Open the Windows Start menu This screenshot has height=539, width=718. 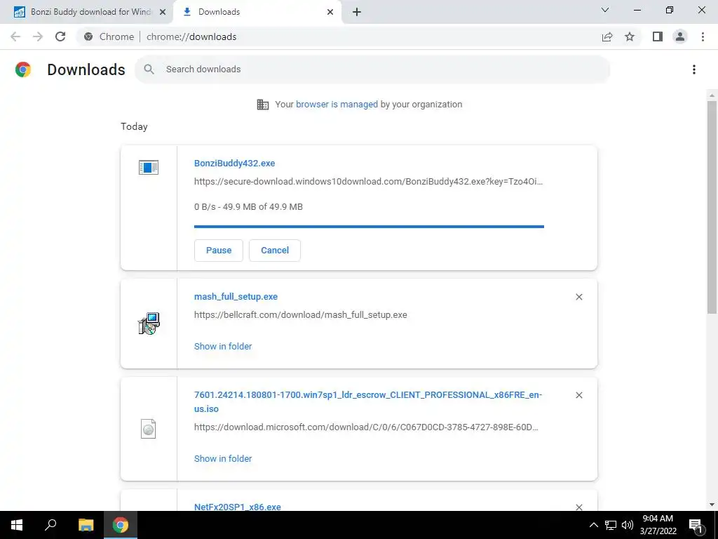point(17,525)
